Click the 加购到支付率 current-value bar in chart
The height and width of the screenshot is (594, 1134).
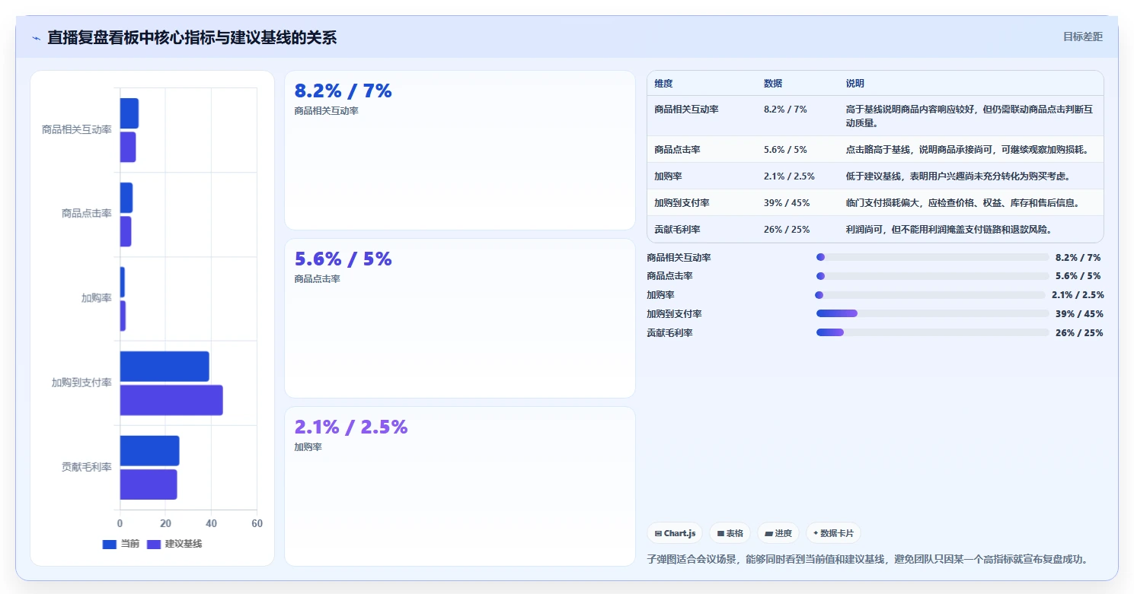(165, 367)
